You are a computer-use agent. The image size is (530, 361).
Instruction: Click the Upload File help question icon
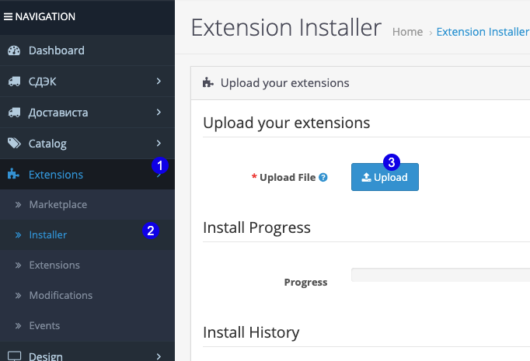click(323, 177)
